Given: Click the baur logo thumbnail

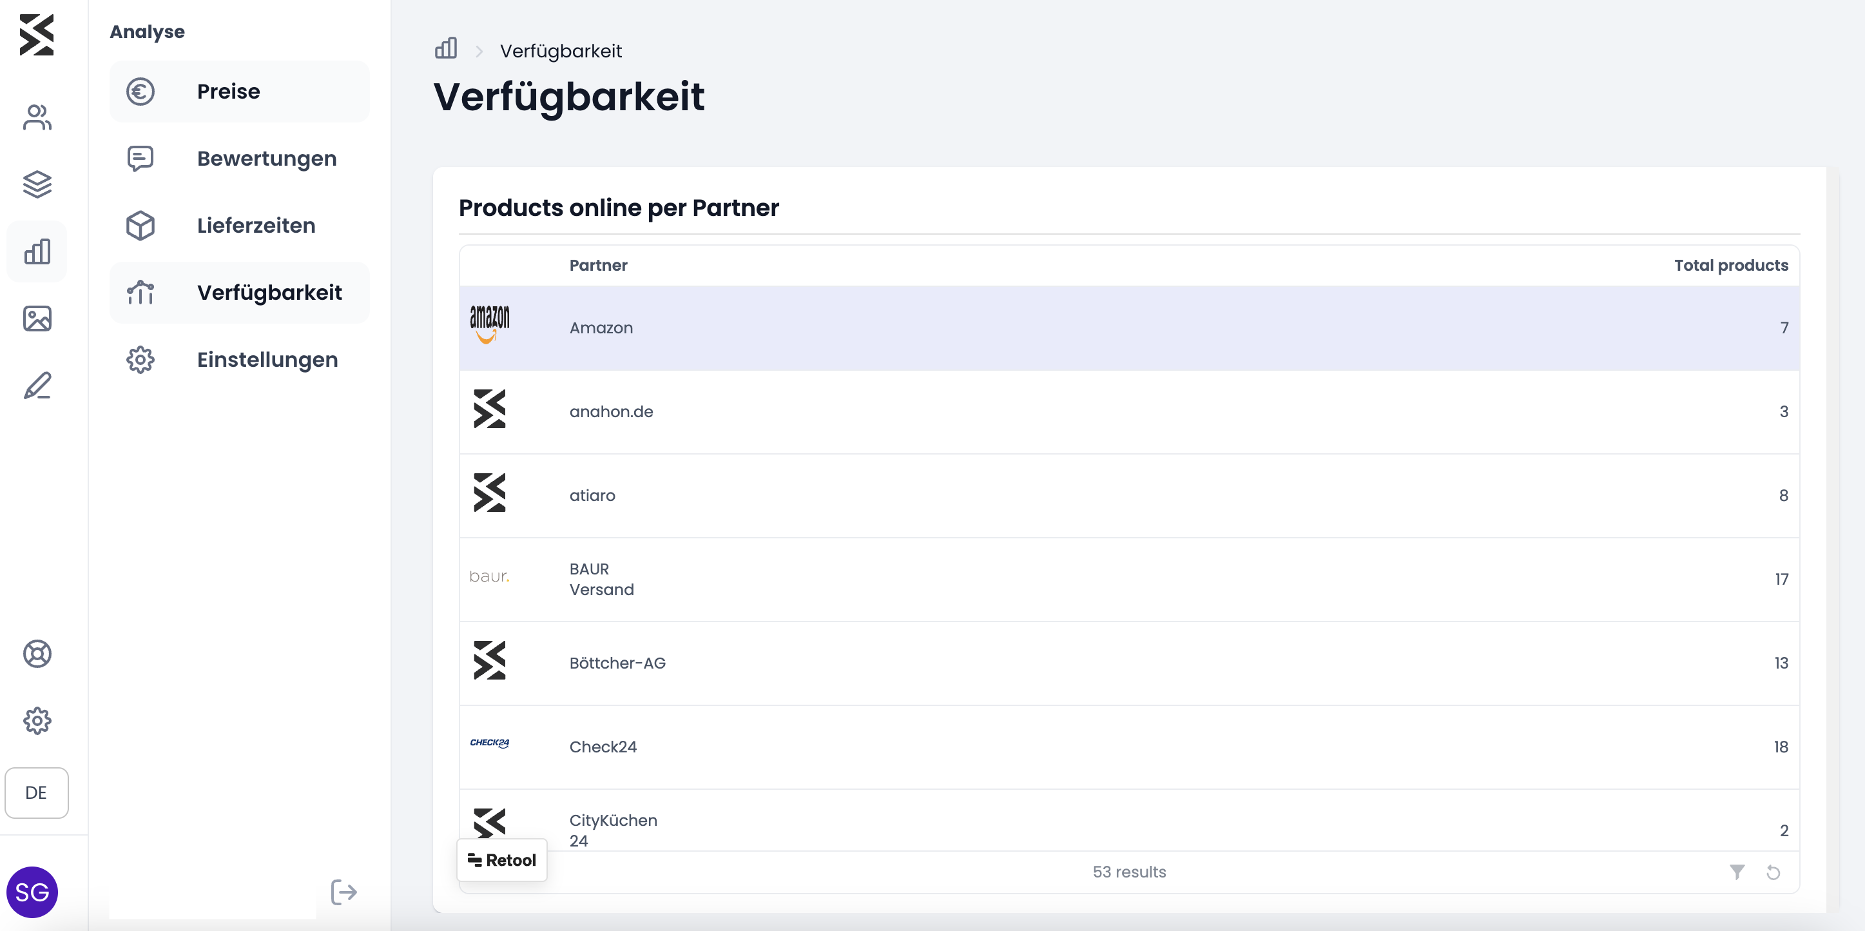Looking at the screenshot, I should point(489,576).
